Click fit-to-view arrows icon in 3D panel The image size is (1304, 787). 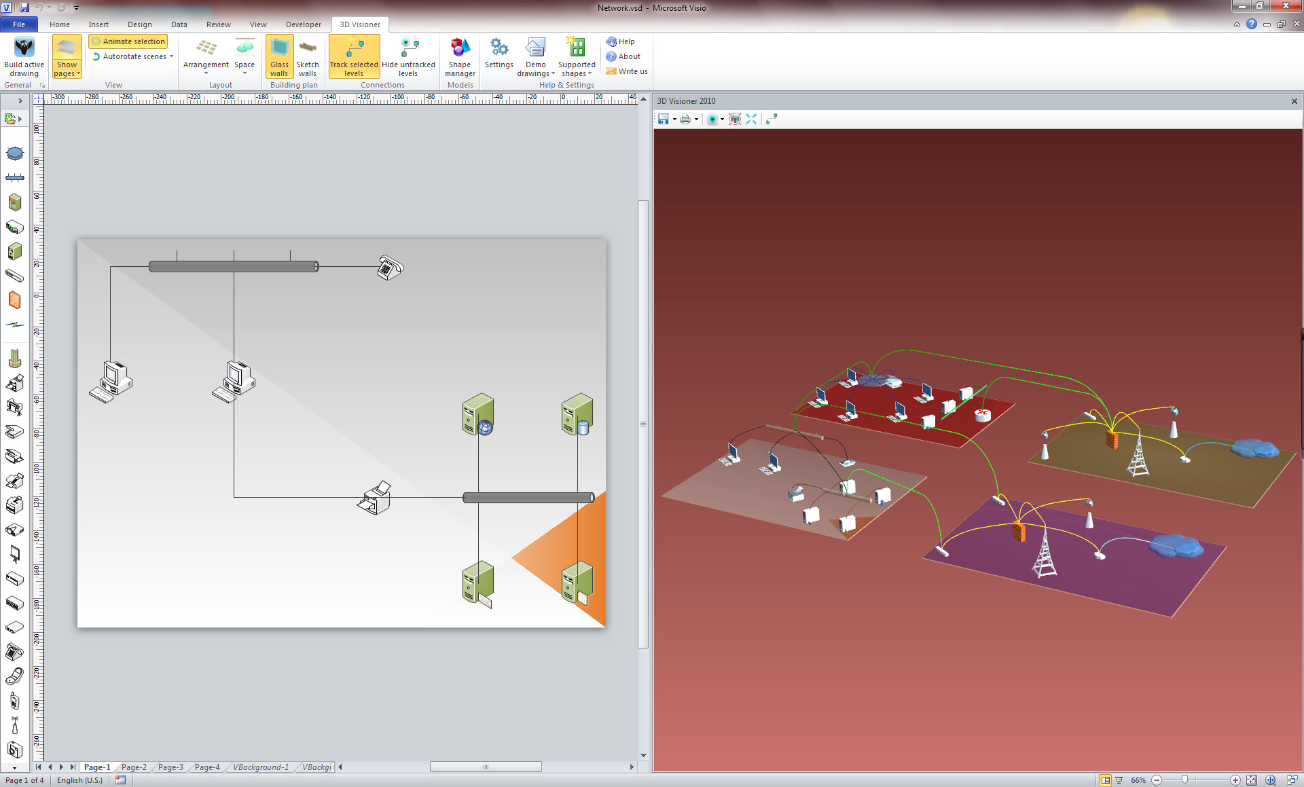[751, 119]
